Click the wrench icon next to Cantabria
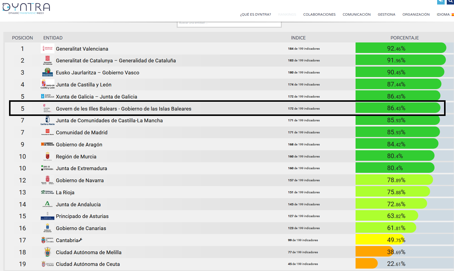The height and width of the screenshot is (271, 454). click(x=80, y=240)
